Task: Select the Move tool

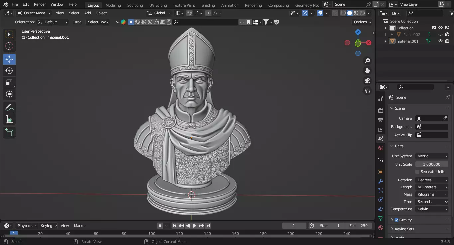Action: tap(9, 59)
